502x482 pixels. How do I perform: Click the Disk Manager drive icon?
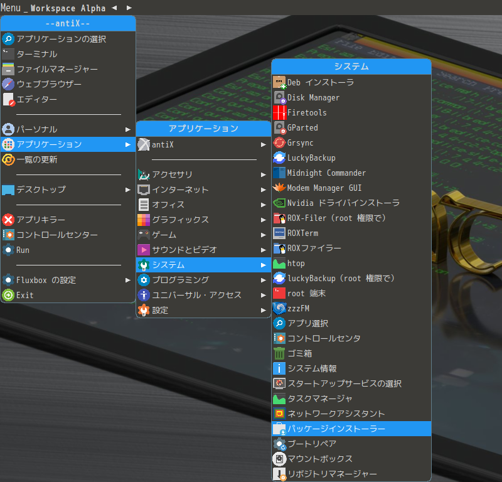pyautogui.click(x=279, y=97)
